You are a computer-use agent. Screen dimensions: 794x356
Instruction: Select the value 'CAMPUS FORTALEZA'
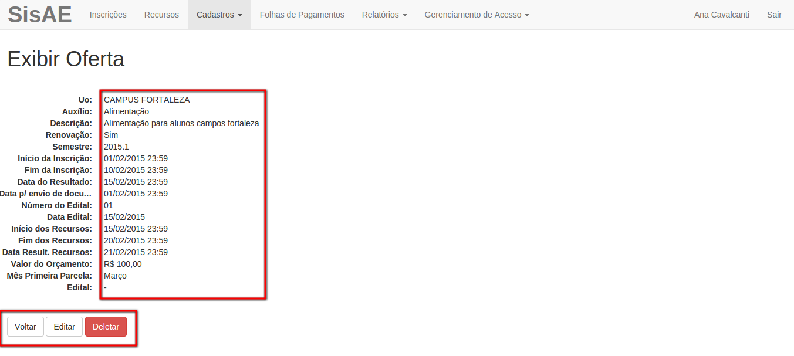pyautogui.click(x=147, y=100)
